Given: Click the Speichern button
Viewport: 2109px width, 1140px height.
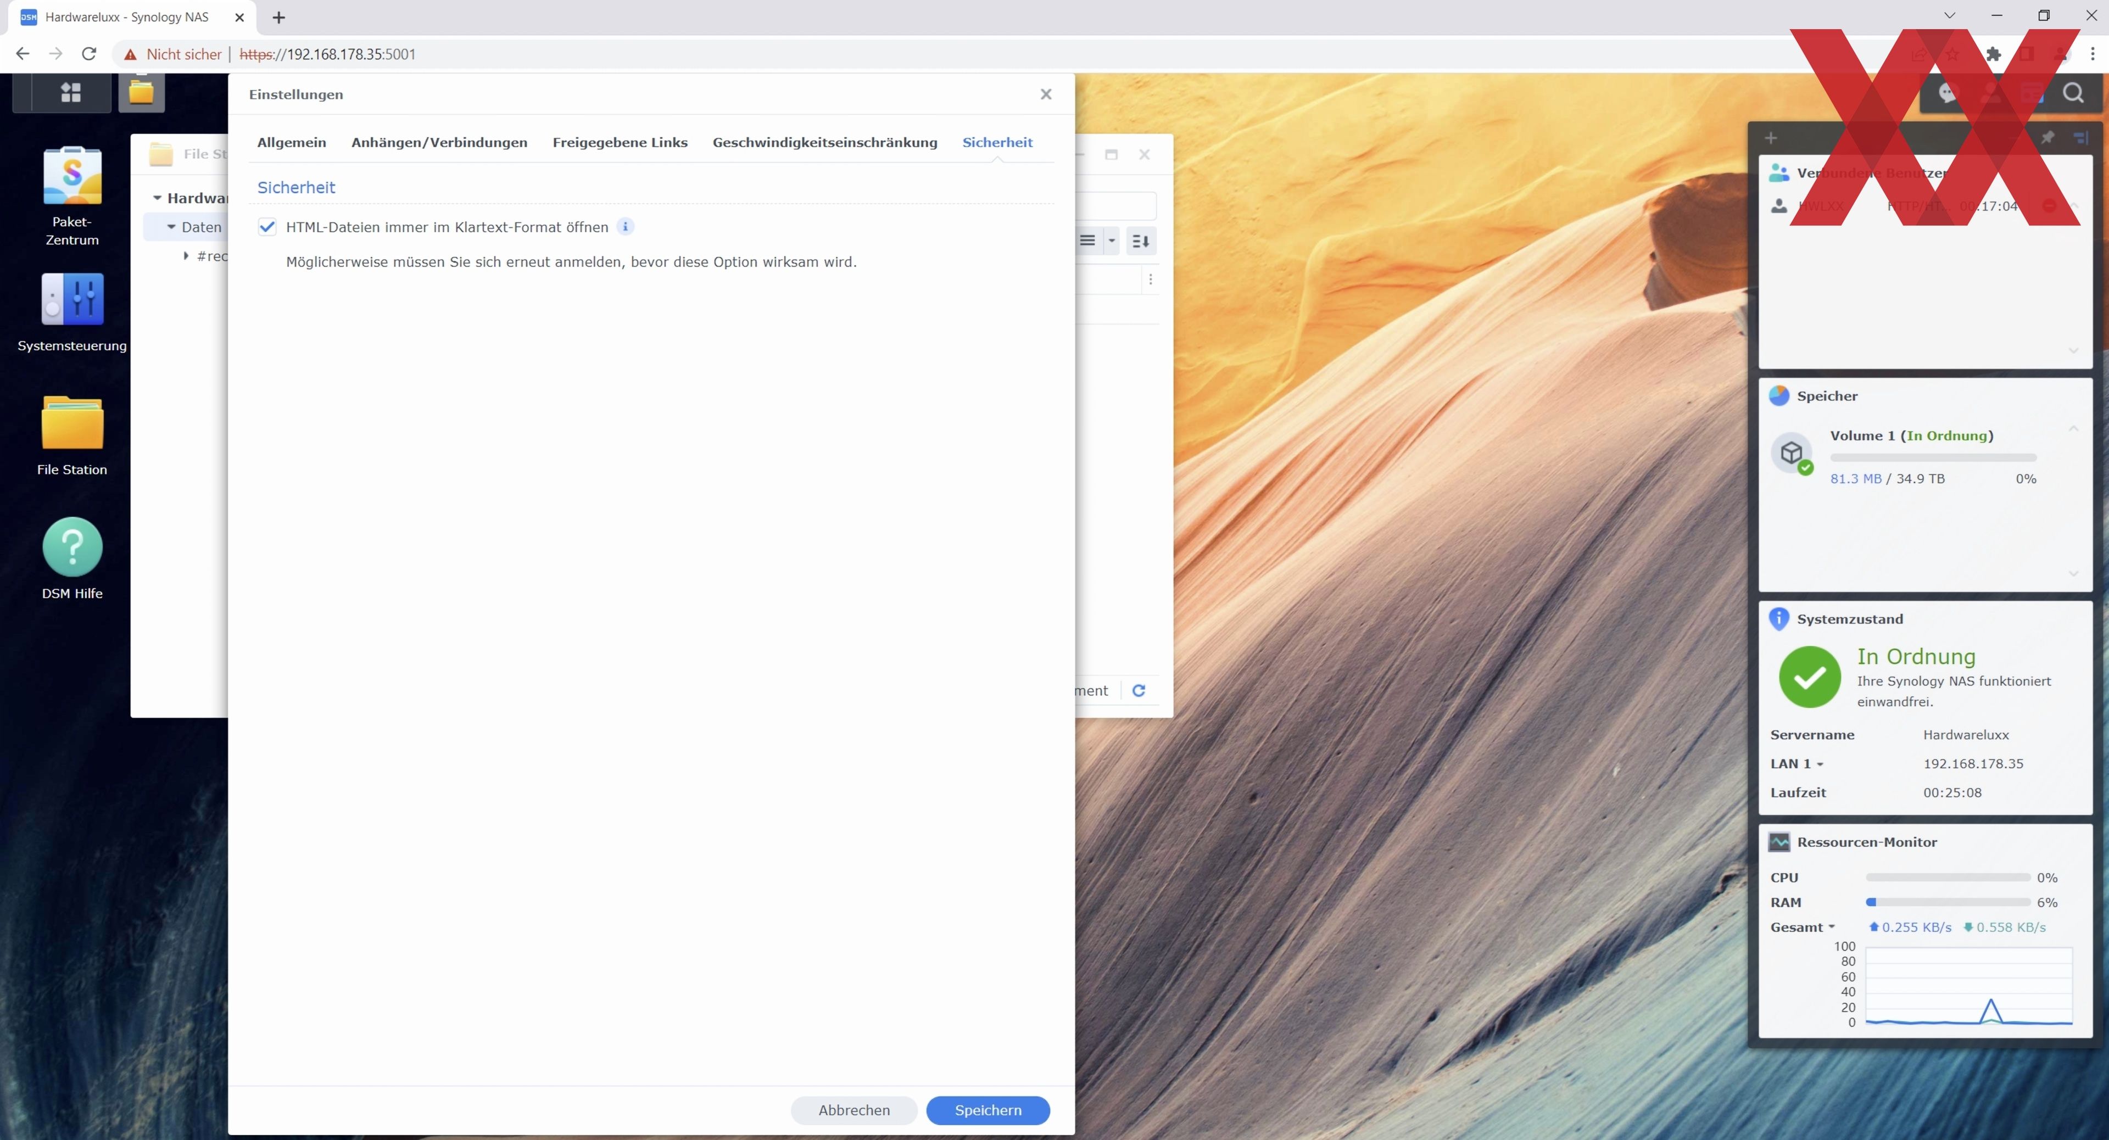Looking at the screenshot, I should [x=988, y=1110].
